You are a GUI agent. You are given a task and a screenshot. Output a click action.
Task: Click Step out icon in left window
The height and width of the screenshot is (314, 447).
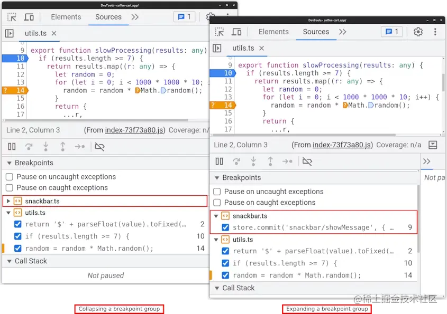pos(63,147)
